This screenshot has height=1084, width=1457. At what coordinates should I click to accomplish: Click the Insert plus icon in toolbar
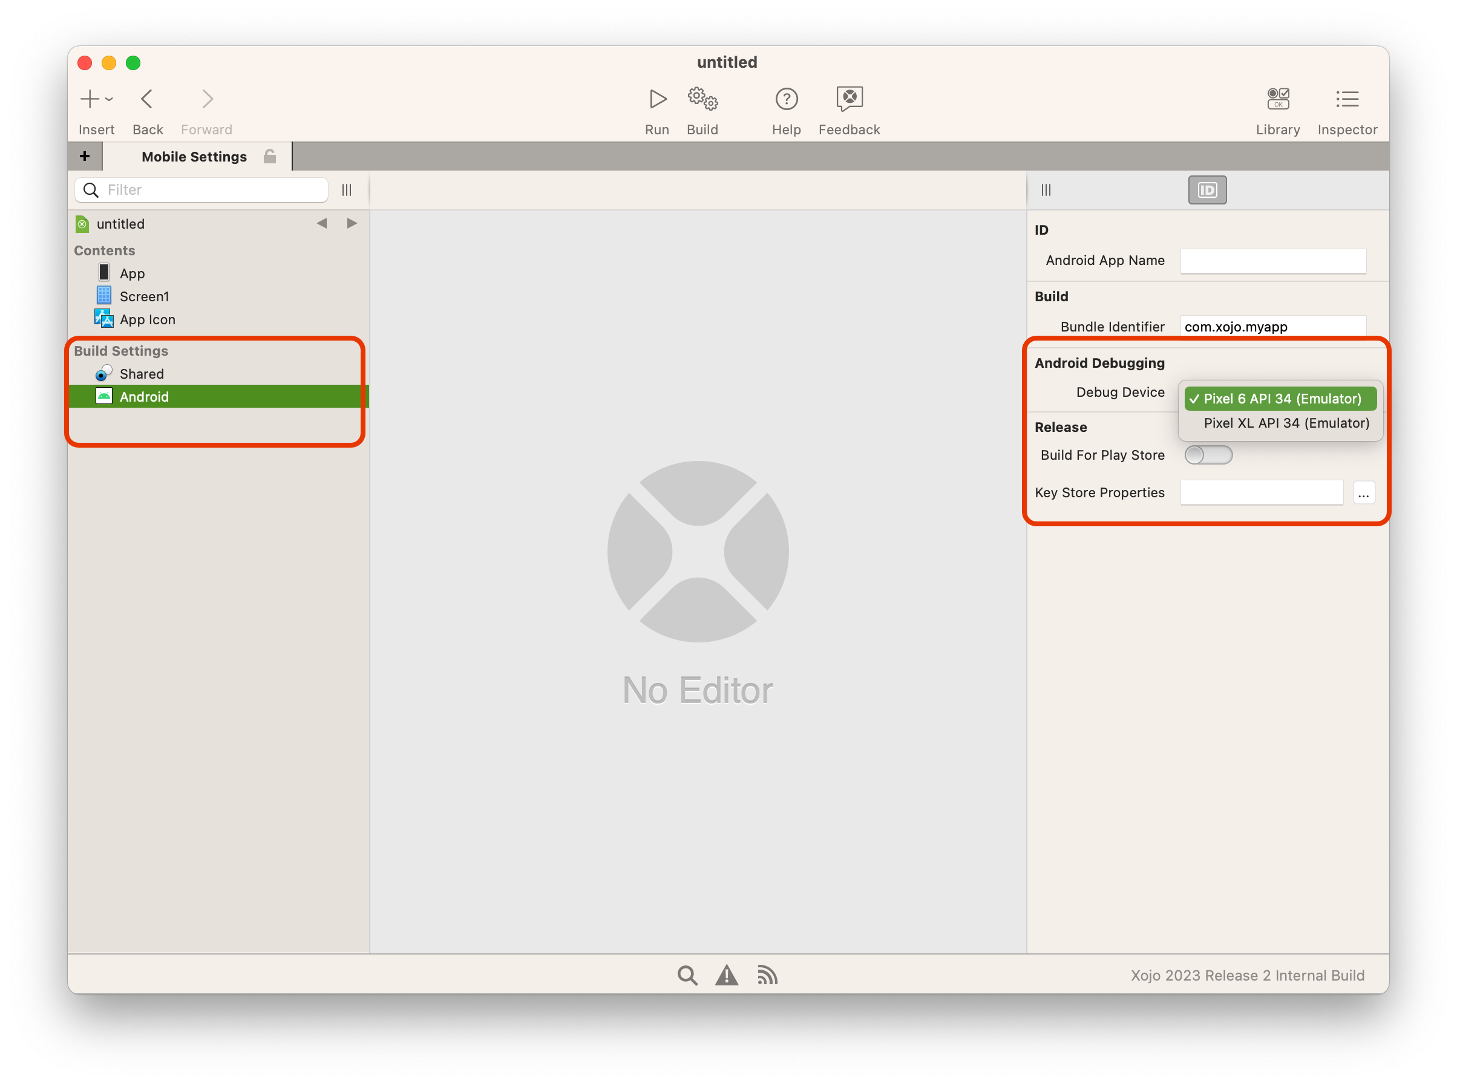tap(90, 99)
